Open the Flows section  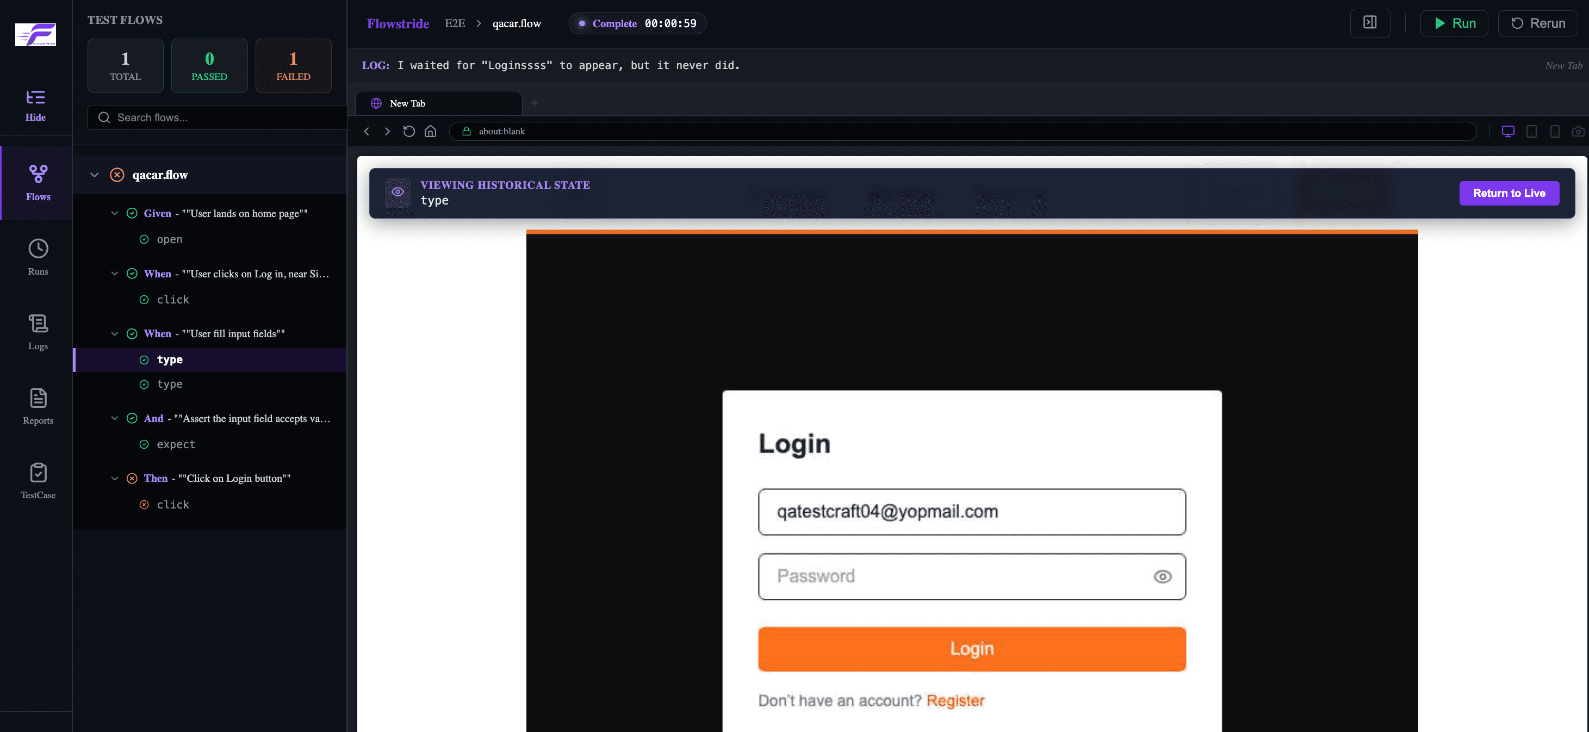coord(38,183)
